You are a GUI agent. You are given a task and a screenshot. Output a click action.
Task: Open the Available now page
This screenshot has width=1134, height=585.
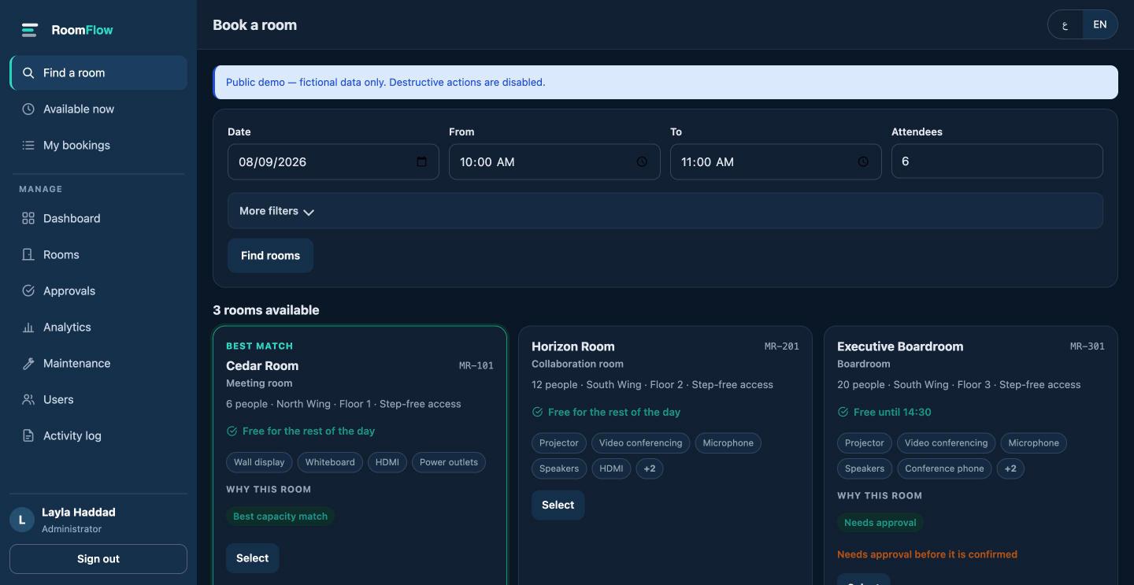(98, 109)
